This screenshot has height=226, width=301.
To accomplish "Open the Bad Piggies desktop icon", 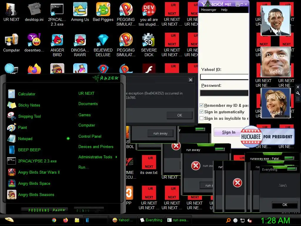I will [x=103, y=12].
